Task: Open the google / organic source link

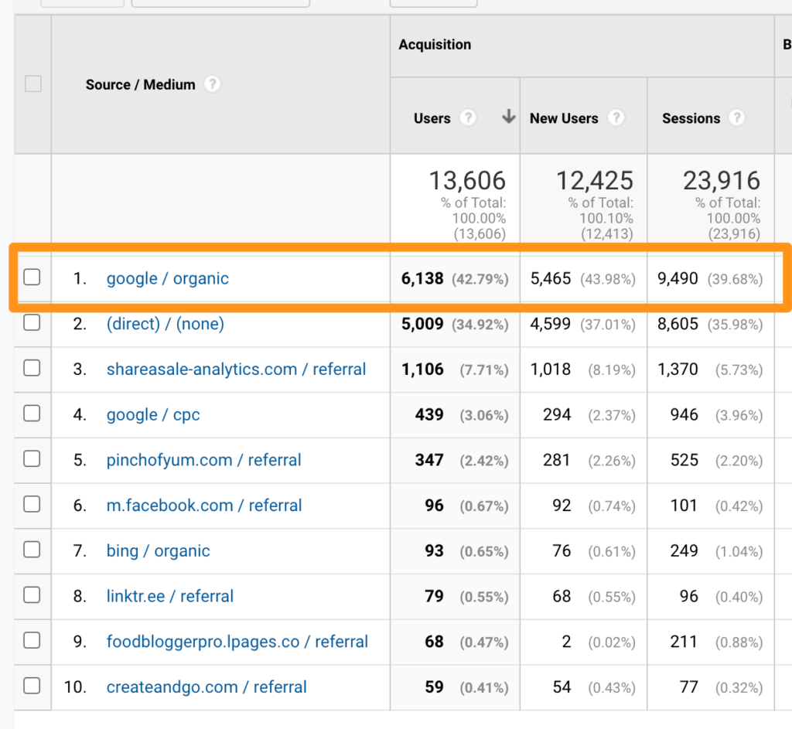Action: pyautogui.click(x=168, y=278)
